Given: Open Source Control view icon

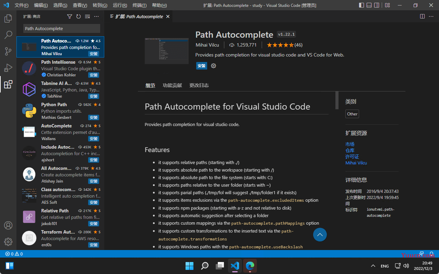Looking at the screenshot, I should [x=8, y=51].
